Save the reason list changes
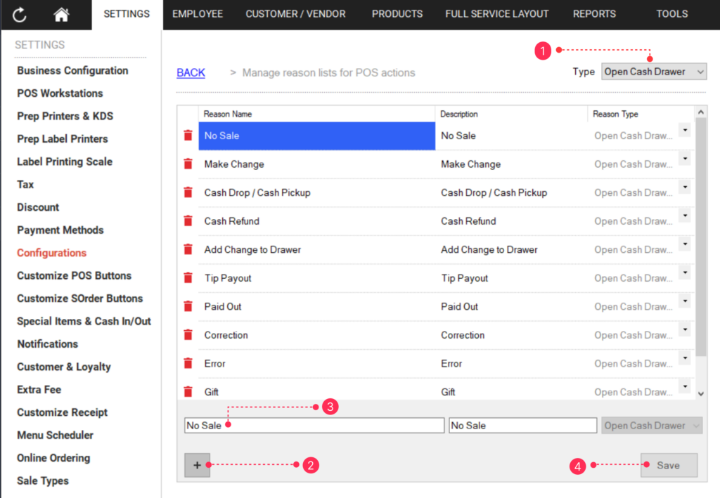 (x=669, y=465)
